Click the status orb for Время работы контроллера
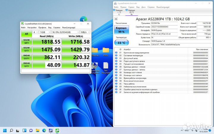 point(116,78)
